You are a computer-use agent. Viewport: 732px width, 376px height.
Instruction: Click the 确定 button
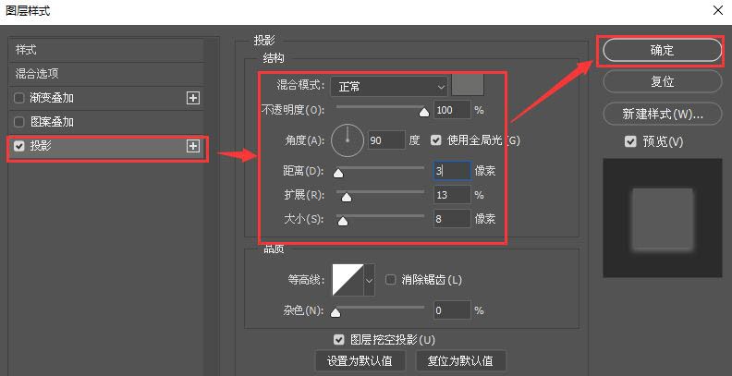pos(662,51)
